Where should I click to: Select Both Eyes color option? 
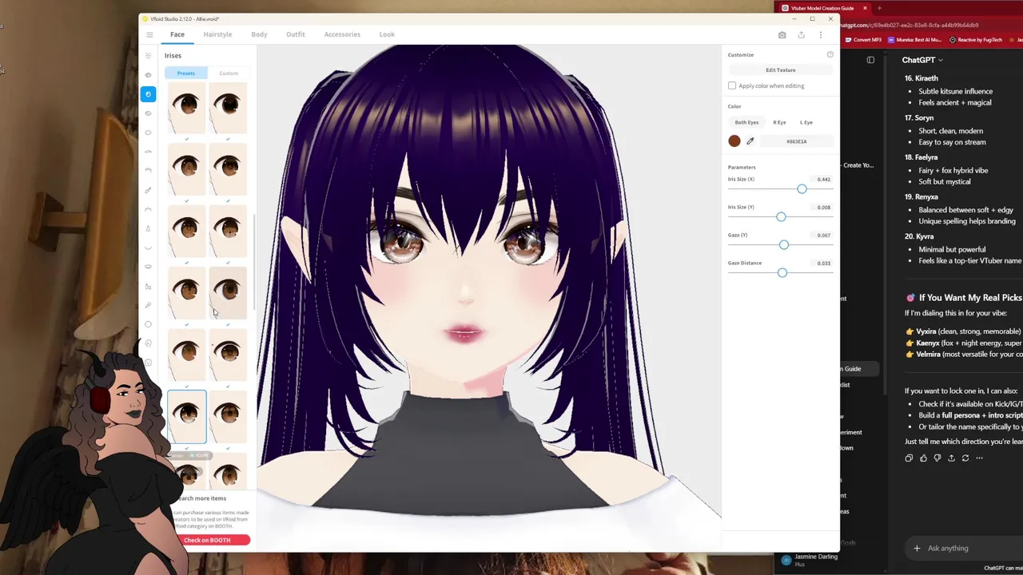coord(746,122)
